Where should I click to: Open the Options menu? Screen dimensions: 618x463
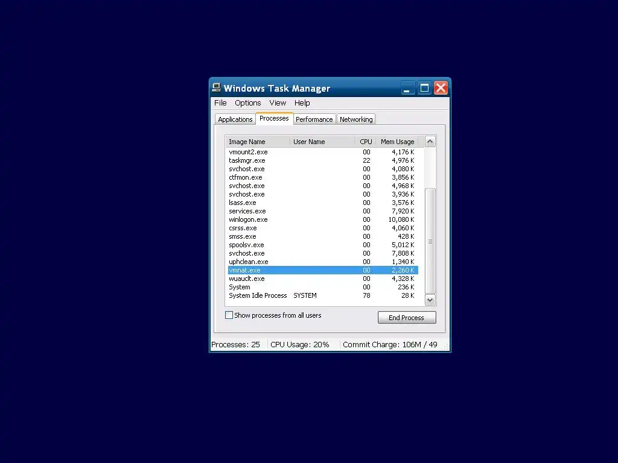coord(248,102)
